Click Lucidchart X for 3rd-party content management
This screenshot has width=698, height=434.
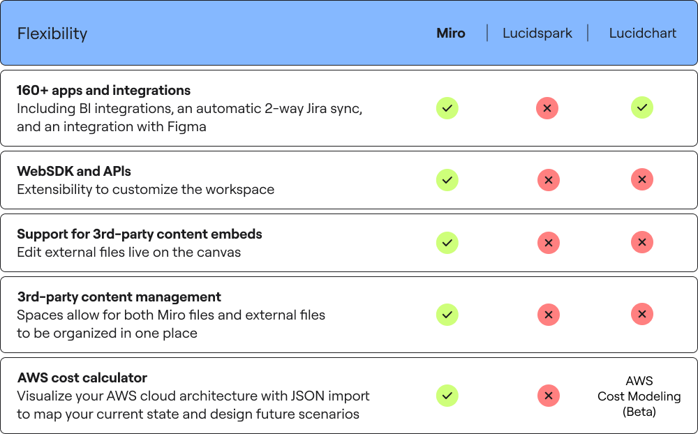pyautogui.click(x=642, y=314)
